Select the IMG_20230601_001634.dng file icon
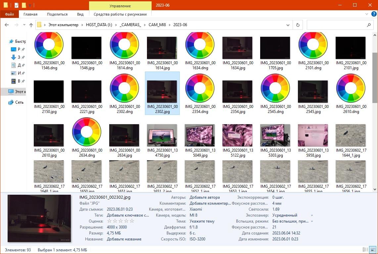Screen dimensions: 378x254 200,45
